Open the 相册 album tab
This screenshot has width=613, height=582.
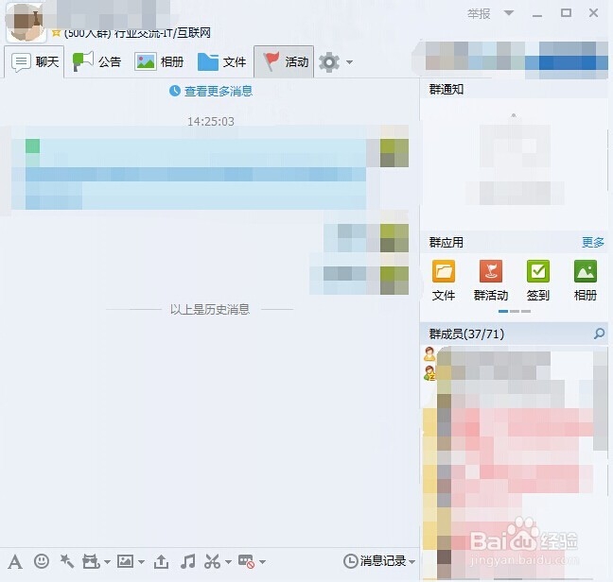click(159, 61)
